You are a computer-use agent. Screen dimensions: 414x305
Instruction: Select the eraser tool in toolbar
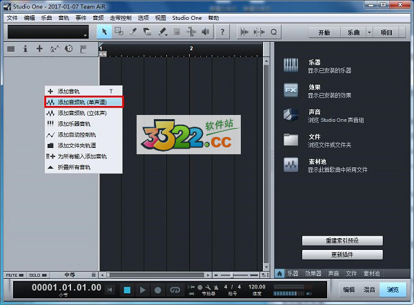pyautogui.click(x=148, y=32)
